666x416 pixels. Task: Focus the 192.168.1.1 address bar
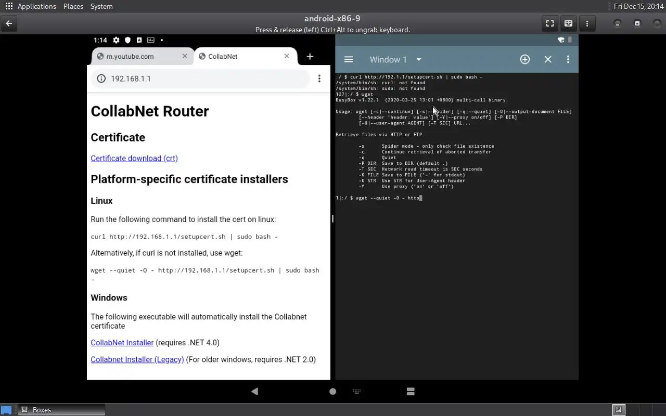tap(200, 79)
